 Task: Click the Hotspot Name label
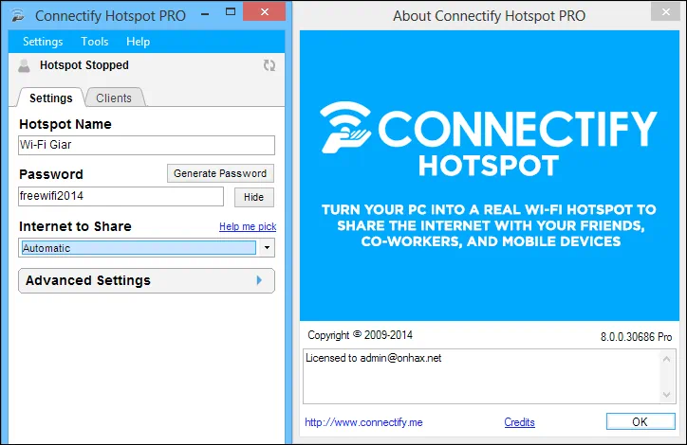tap(65, 124)
